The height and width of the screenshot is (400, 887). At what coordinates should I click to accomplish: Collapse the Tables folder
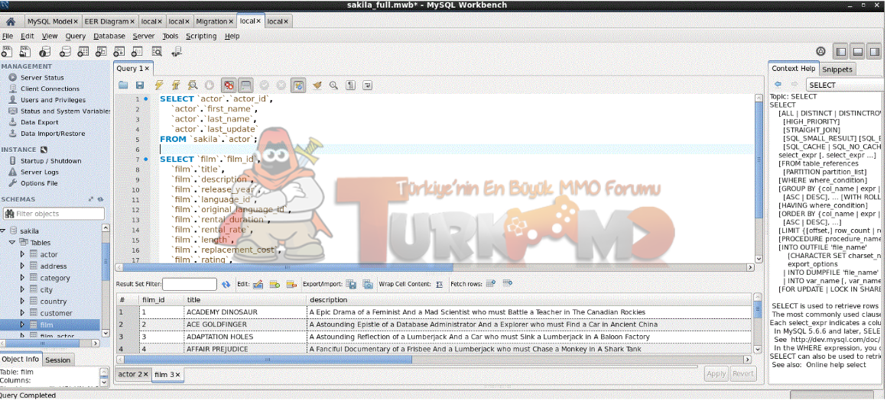[12, 243]
